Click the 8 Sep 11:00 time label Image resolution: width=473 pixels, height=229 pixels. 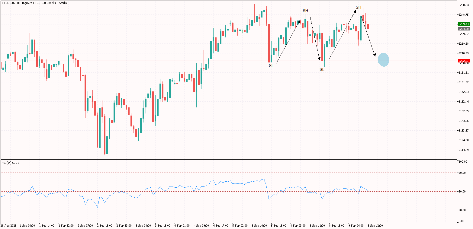tap(317, 225)
